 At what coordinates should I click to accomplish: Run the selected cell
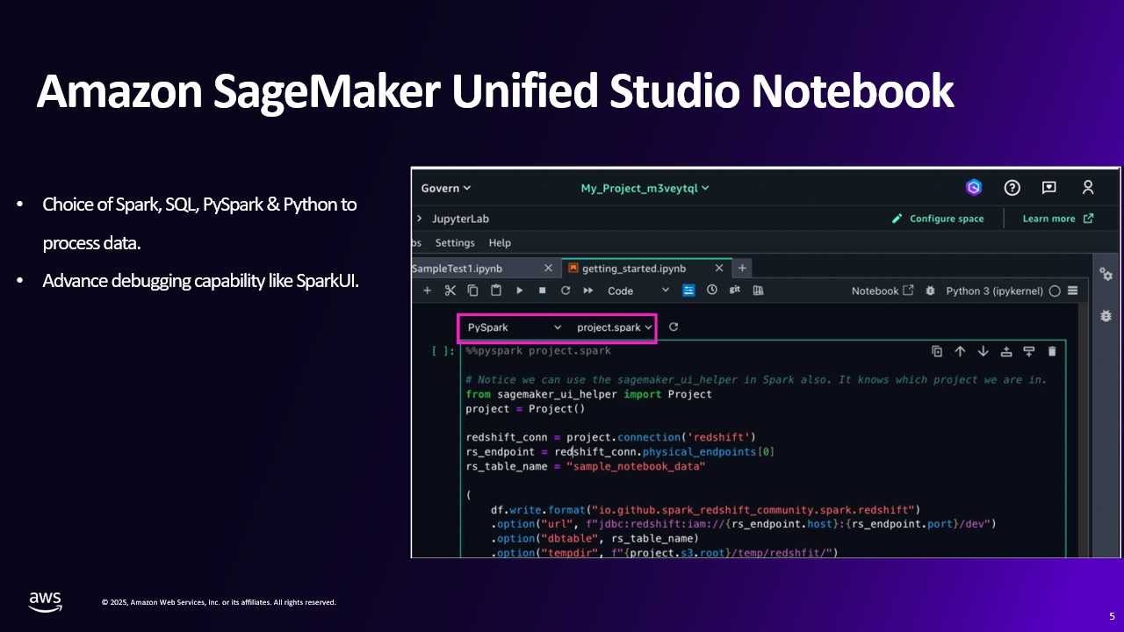tap(520, 291)
